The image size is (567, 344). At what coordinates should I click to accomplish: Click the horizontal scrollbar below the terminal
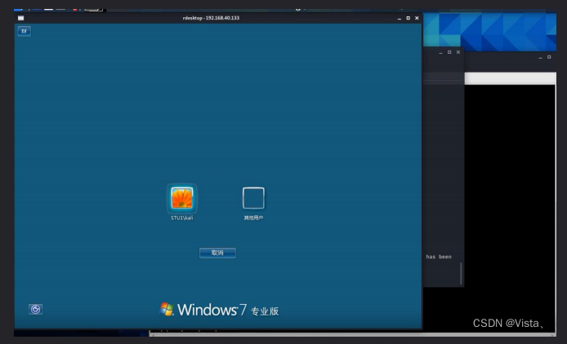353,334
